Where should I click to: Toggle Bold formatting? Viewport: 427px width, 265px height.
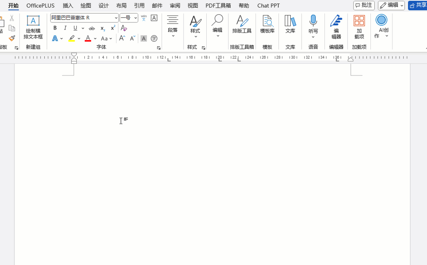[x=55, y=28]
